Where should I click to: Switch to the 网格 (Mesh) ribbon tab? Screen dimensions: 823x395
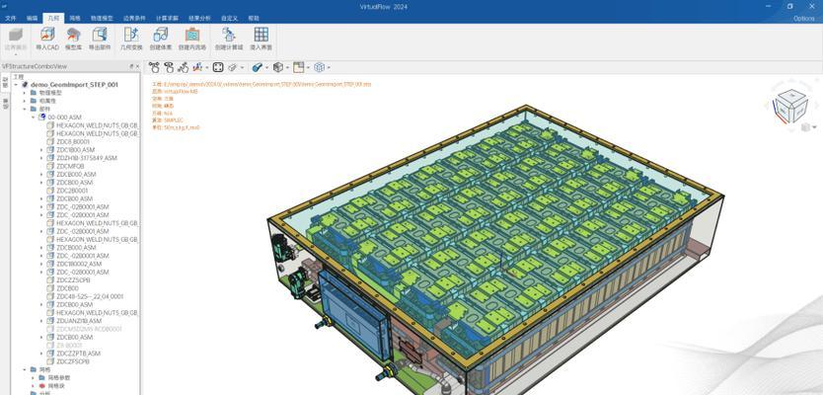75,19
